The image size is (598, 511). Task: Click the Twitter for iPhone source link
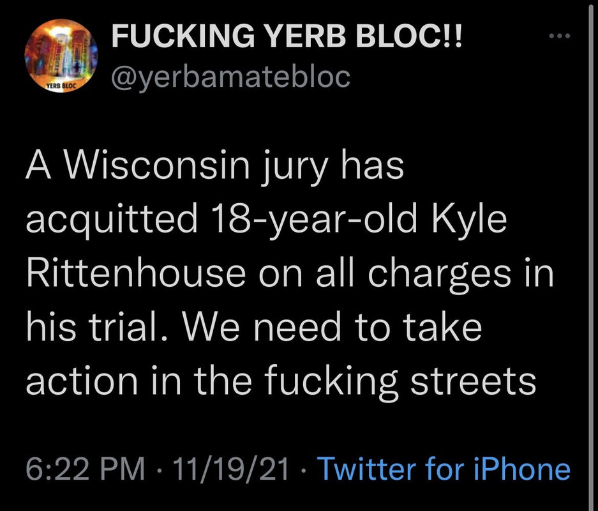click(443, 469)
